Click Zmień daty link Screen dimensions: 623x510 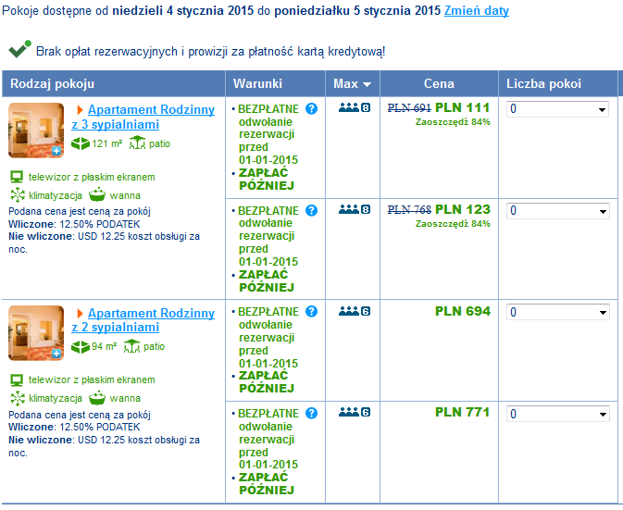click(477, 10)
